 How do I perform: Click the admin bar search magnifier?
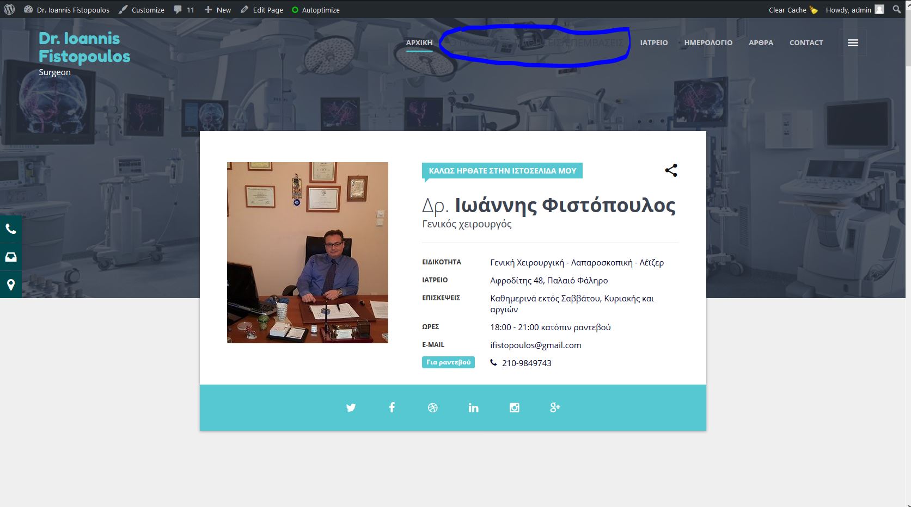896,9
